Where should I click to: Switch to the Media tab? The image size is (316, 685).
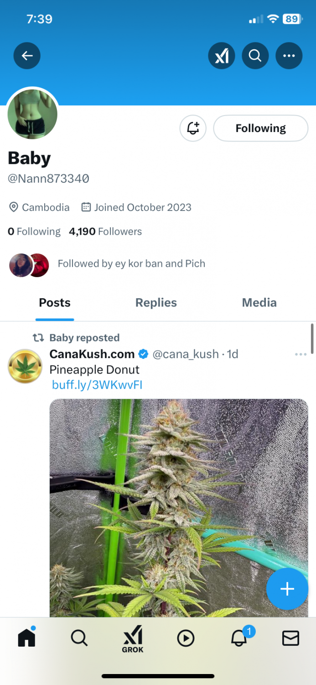coord(259,302)
